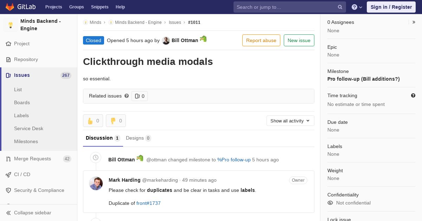Click the New issue button
Image resolution: width=422 pixels, height=221 pixels.
tap(299, 40)
